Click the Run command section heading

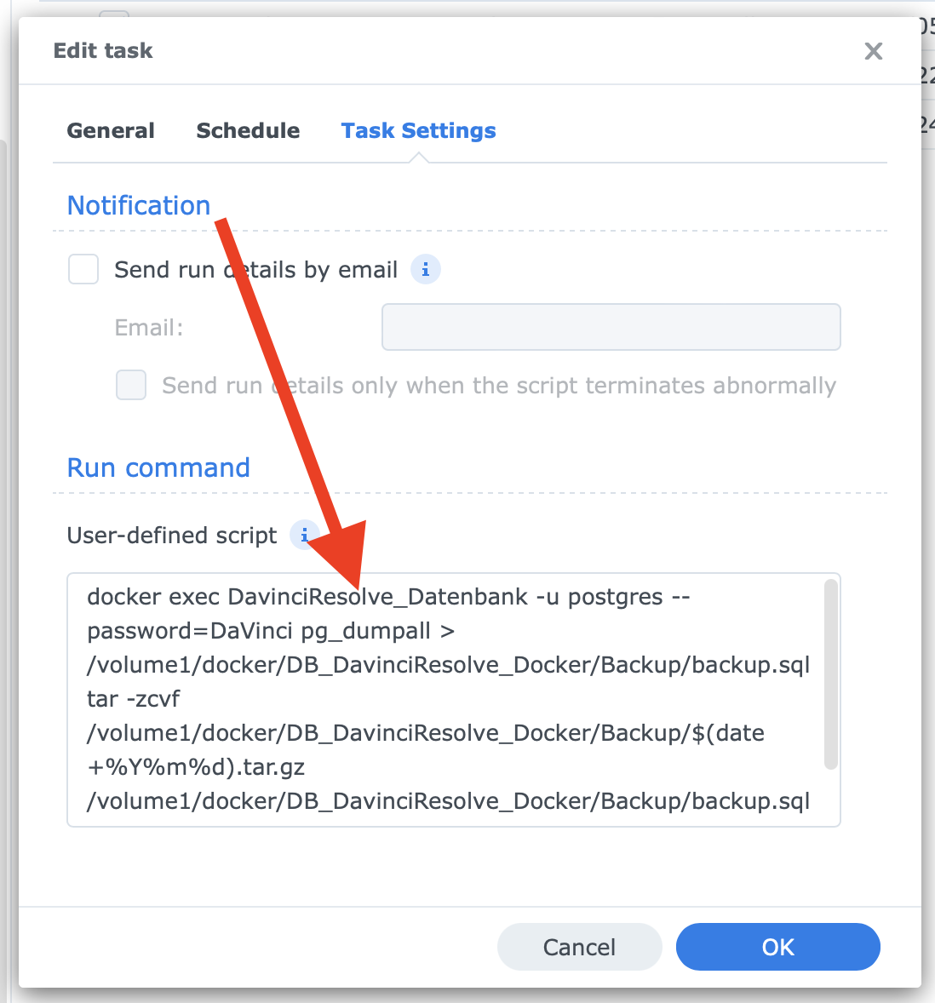(158, 467)
